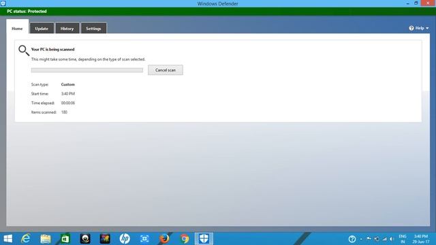The width and height of the screenshot is (436, 245).
Task: Open the Windows Start button
Action: pos(7,239)
